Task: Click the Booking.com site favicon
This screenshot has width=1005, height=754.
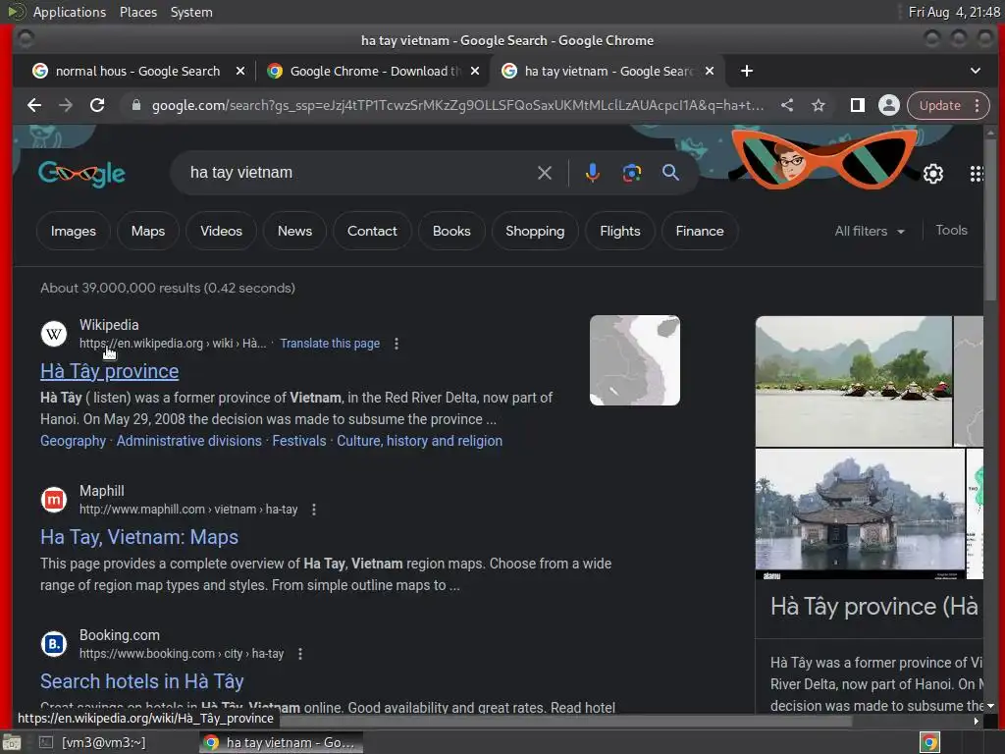Action: (x=54, y=644)
